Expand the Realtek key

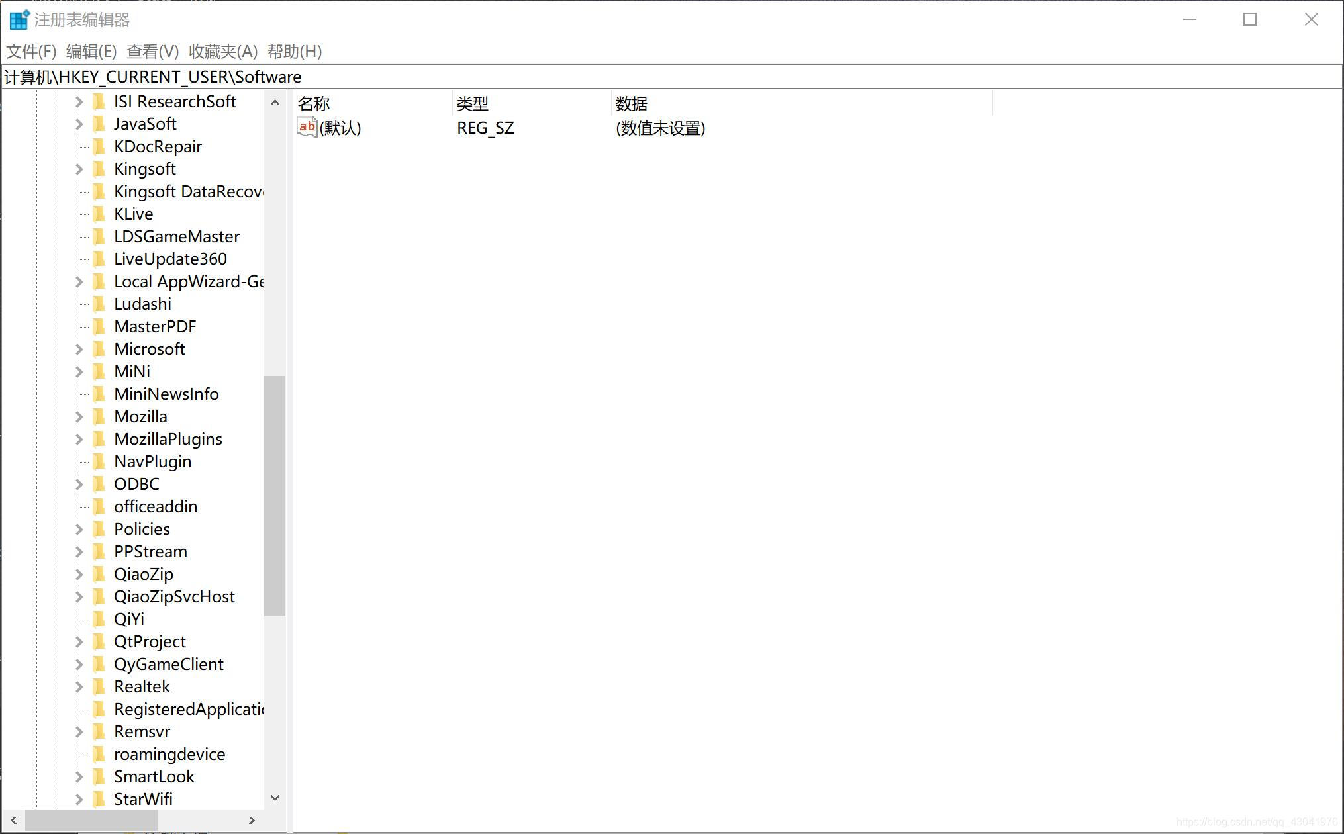click(79, 687)
